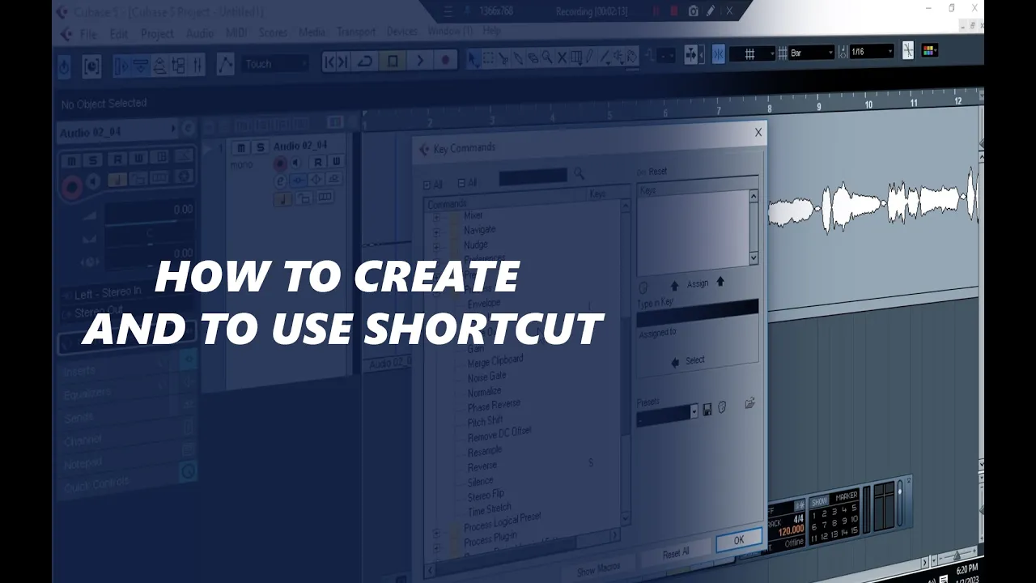Toggle the Cycle loop button
Screen dimensions: 1036x583
366,62
